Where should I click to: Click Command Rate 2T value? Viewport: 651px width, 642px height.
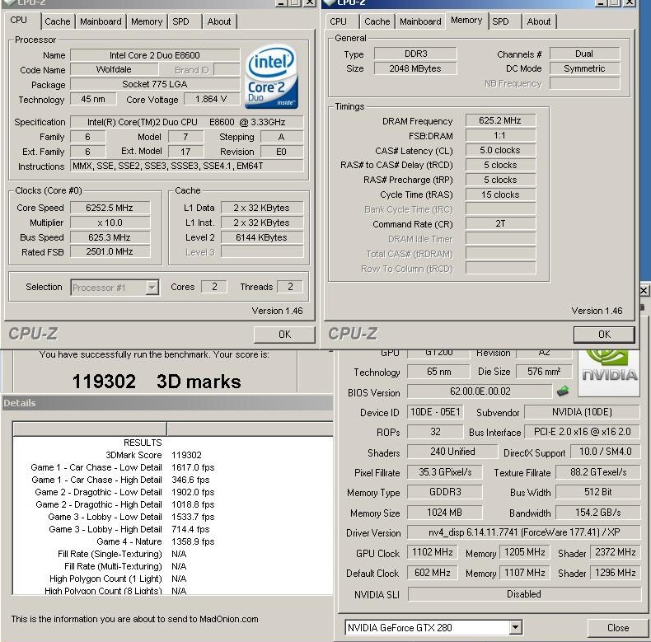point(500,224)
